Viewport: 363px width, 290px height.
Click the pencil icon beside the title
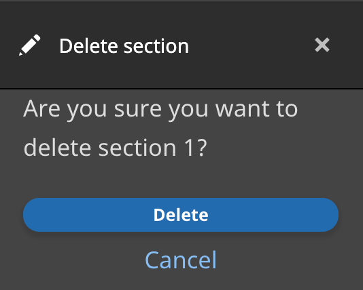[30, 45]
